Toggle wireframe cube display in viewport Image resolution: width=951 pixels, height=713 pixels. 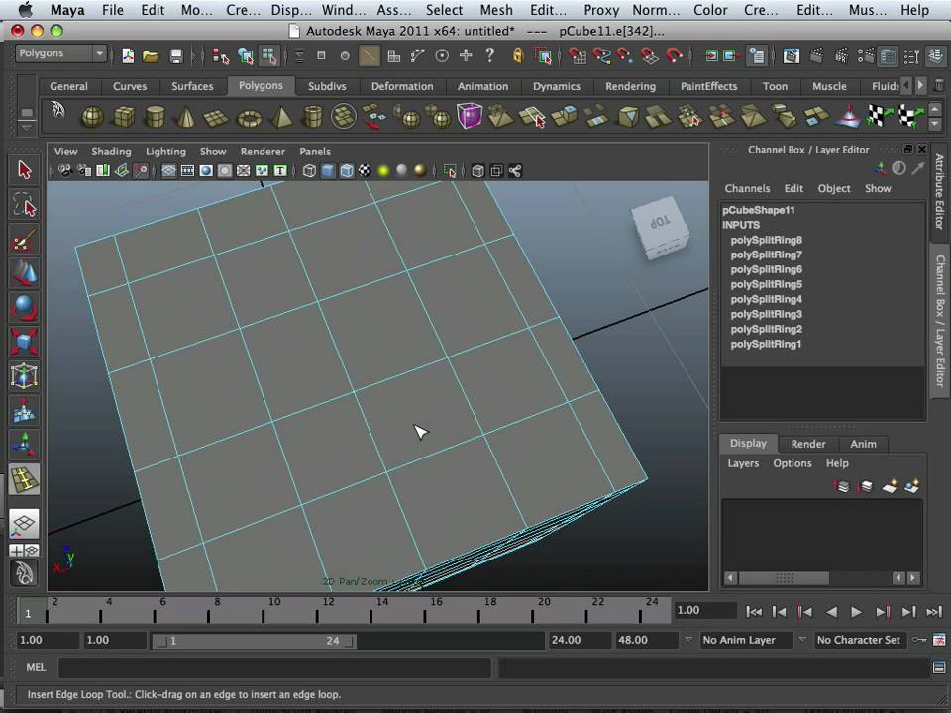pyautogui.click(x=309, y=171)
